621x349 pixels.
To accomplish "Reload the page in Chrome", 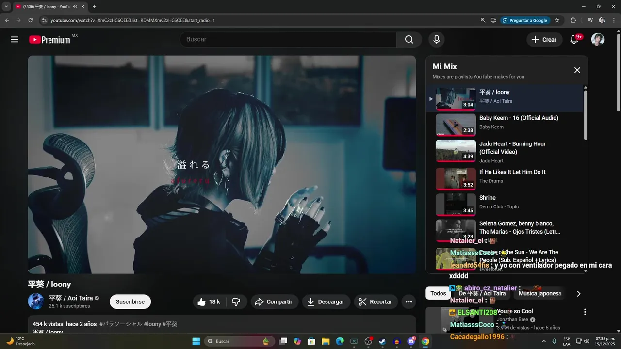I will tap(30, 20).
